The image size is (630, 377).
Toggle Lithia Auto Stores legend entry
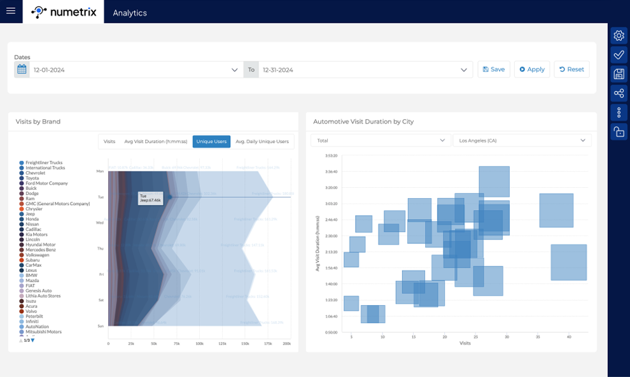40,296
